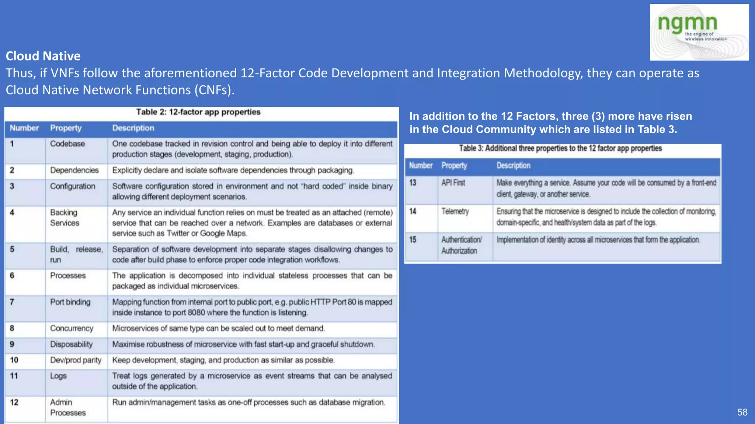The width and height of the screenshot is (755, 424).
Task: Click the 'Description' header in Table 2
Action: point(133,128)
